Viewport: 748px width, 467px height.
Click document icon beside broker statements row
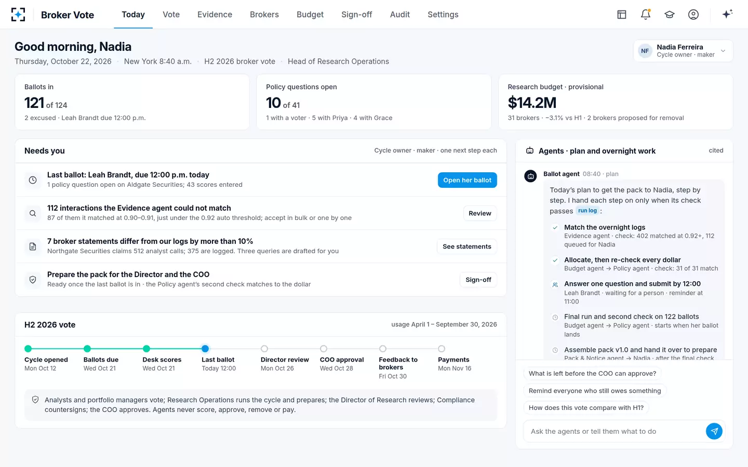(33, 246)
